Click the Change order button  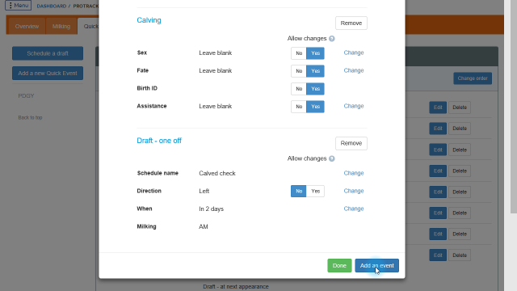tap(473, 78)
